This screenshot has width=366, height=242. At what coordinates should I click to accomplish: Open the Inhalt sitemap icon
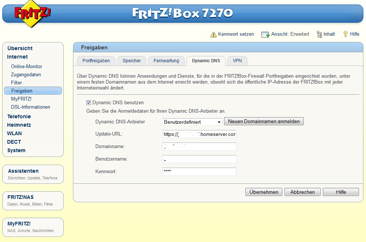(x=319, y=34)
